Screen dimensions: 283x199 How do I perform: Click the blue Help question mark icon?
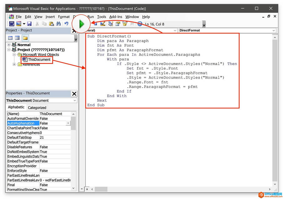tap(140, 24)
